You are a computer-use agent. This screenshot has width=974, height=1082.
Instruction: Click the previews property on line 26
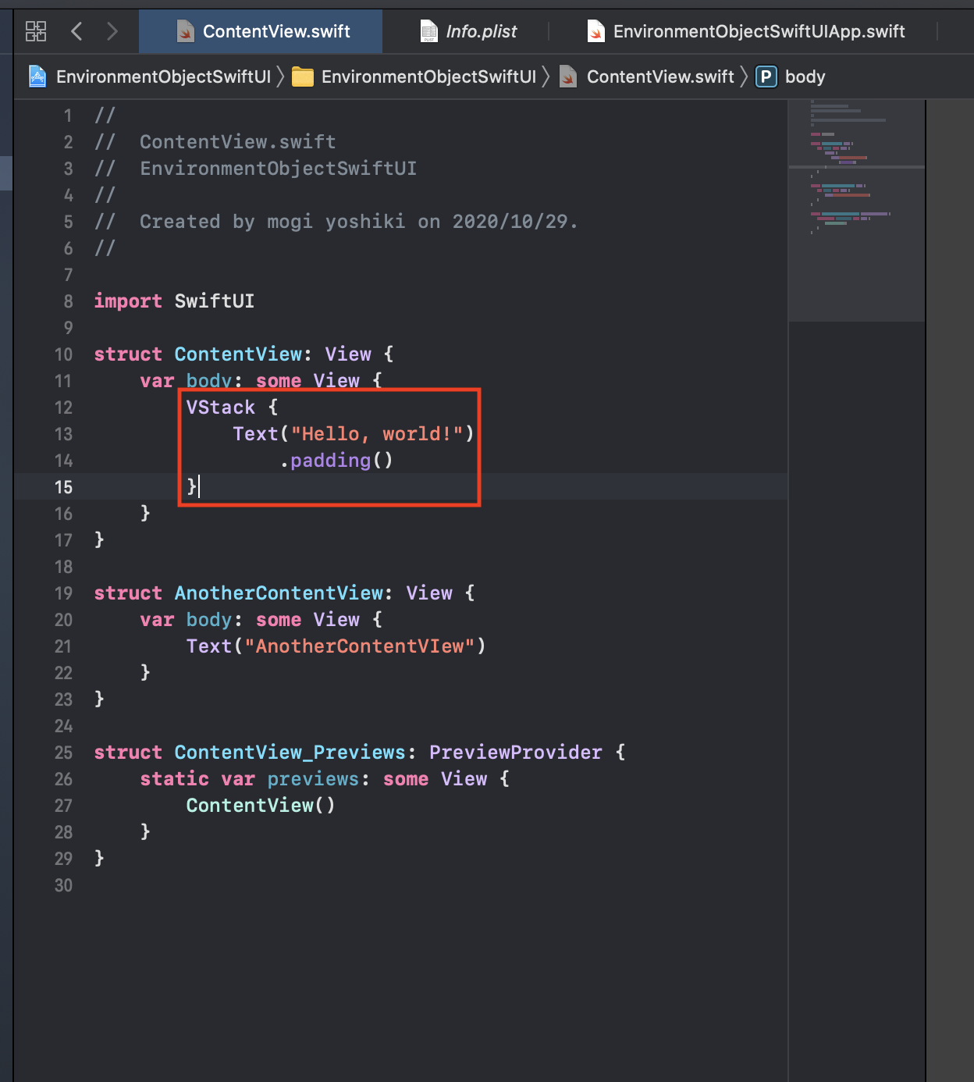click(x=313, y=779)
